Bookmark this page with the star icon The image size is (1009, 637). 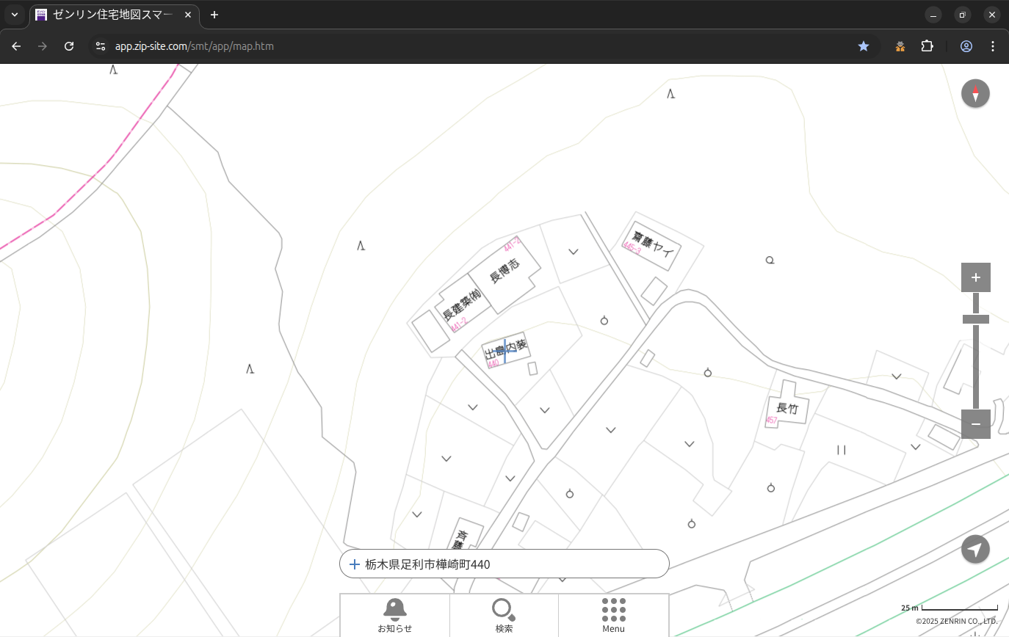click(x=864, y=46)
